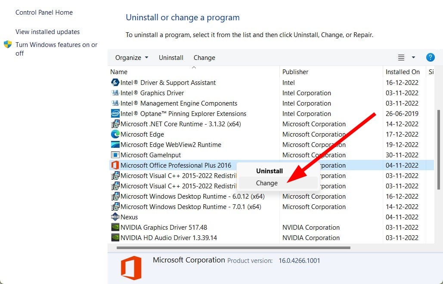Screen dimensions: 443x284
Task: Select Intel Driver & Support Assistant row text
Action: (168, 83)
